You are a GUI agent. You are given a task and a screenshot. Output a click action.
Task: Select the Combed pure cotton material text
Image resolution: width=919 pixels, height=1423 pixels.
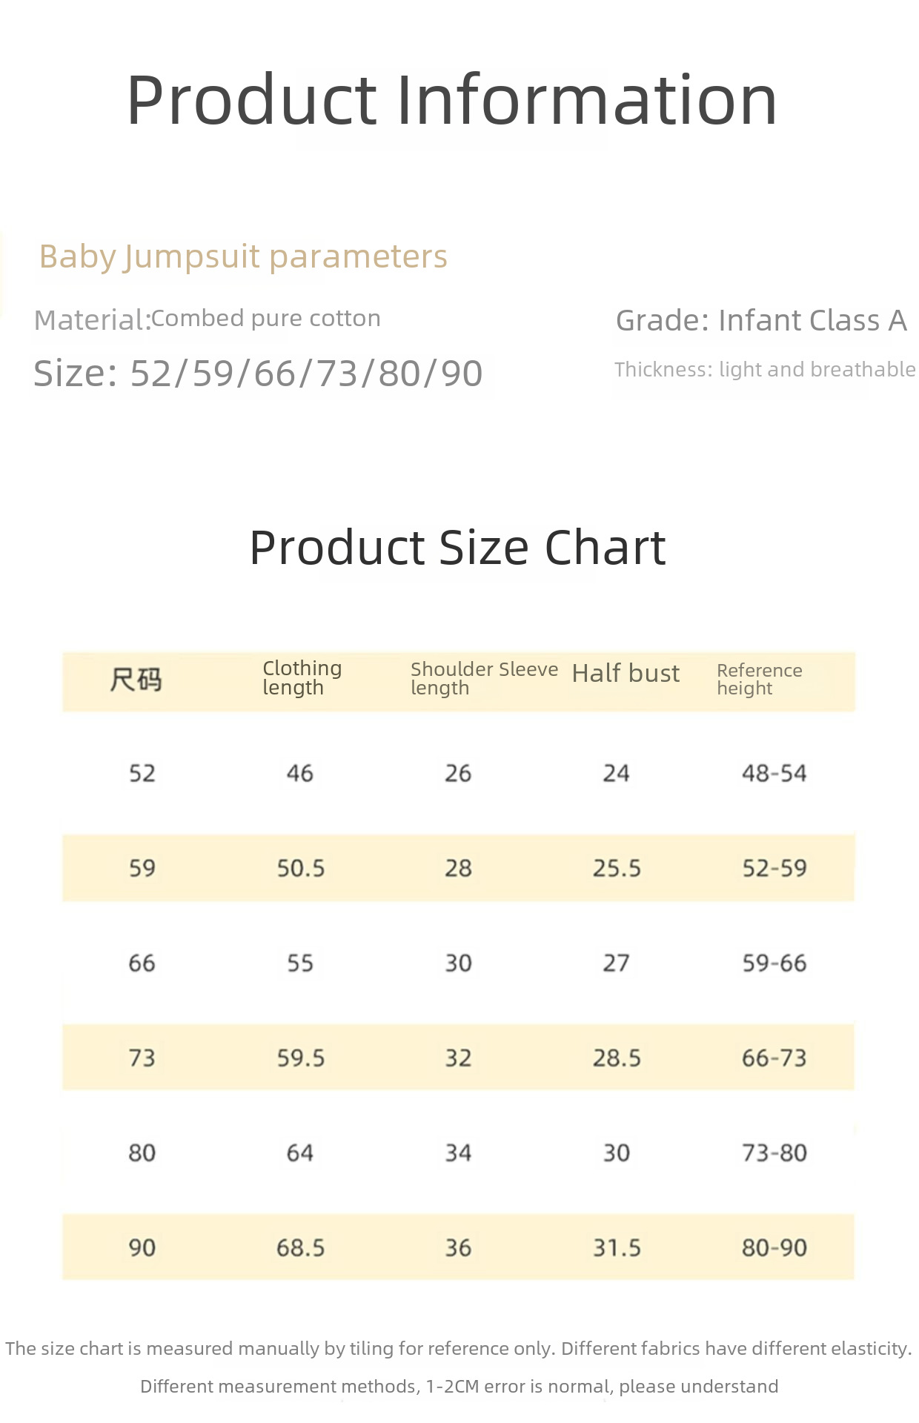coord(265,319)
